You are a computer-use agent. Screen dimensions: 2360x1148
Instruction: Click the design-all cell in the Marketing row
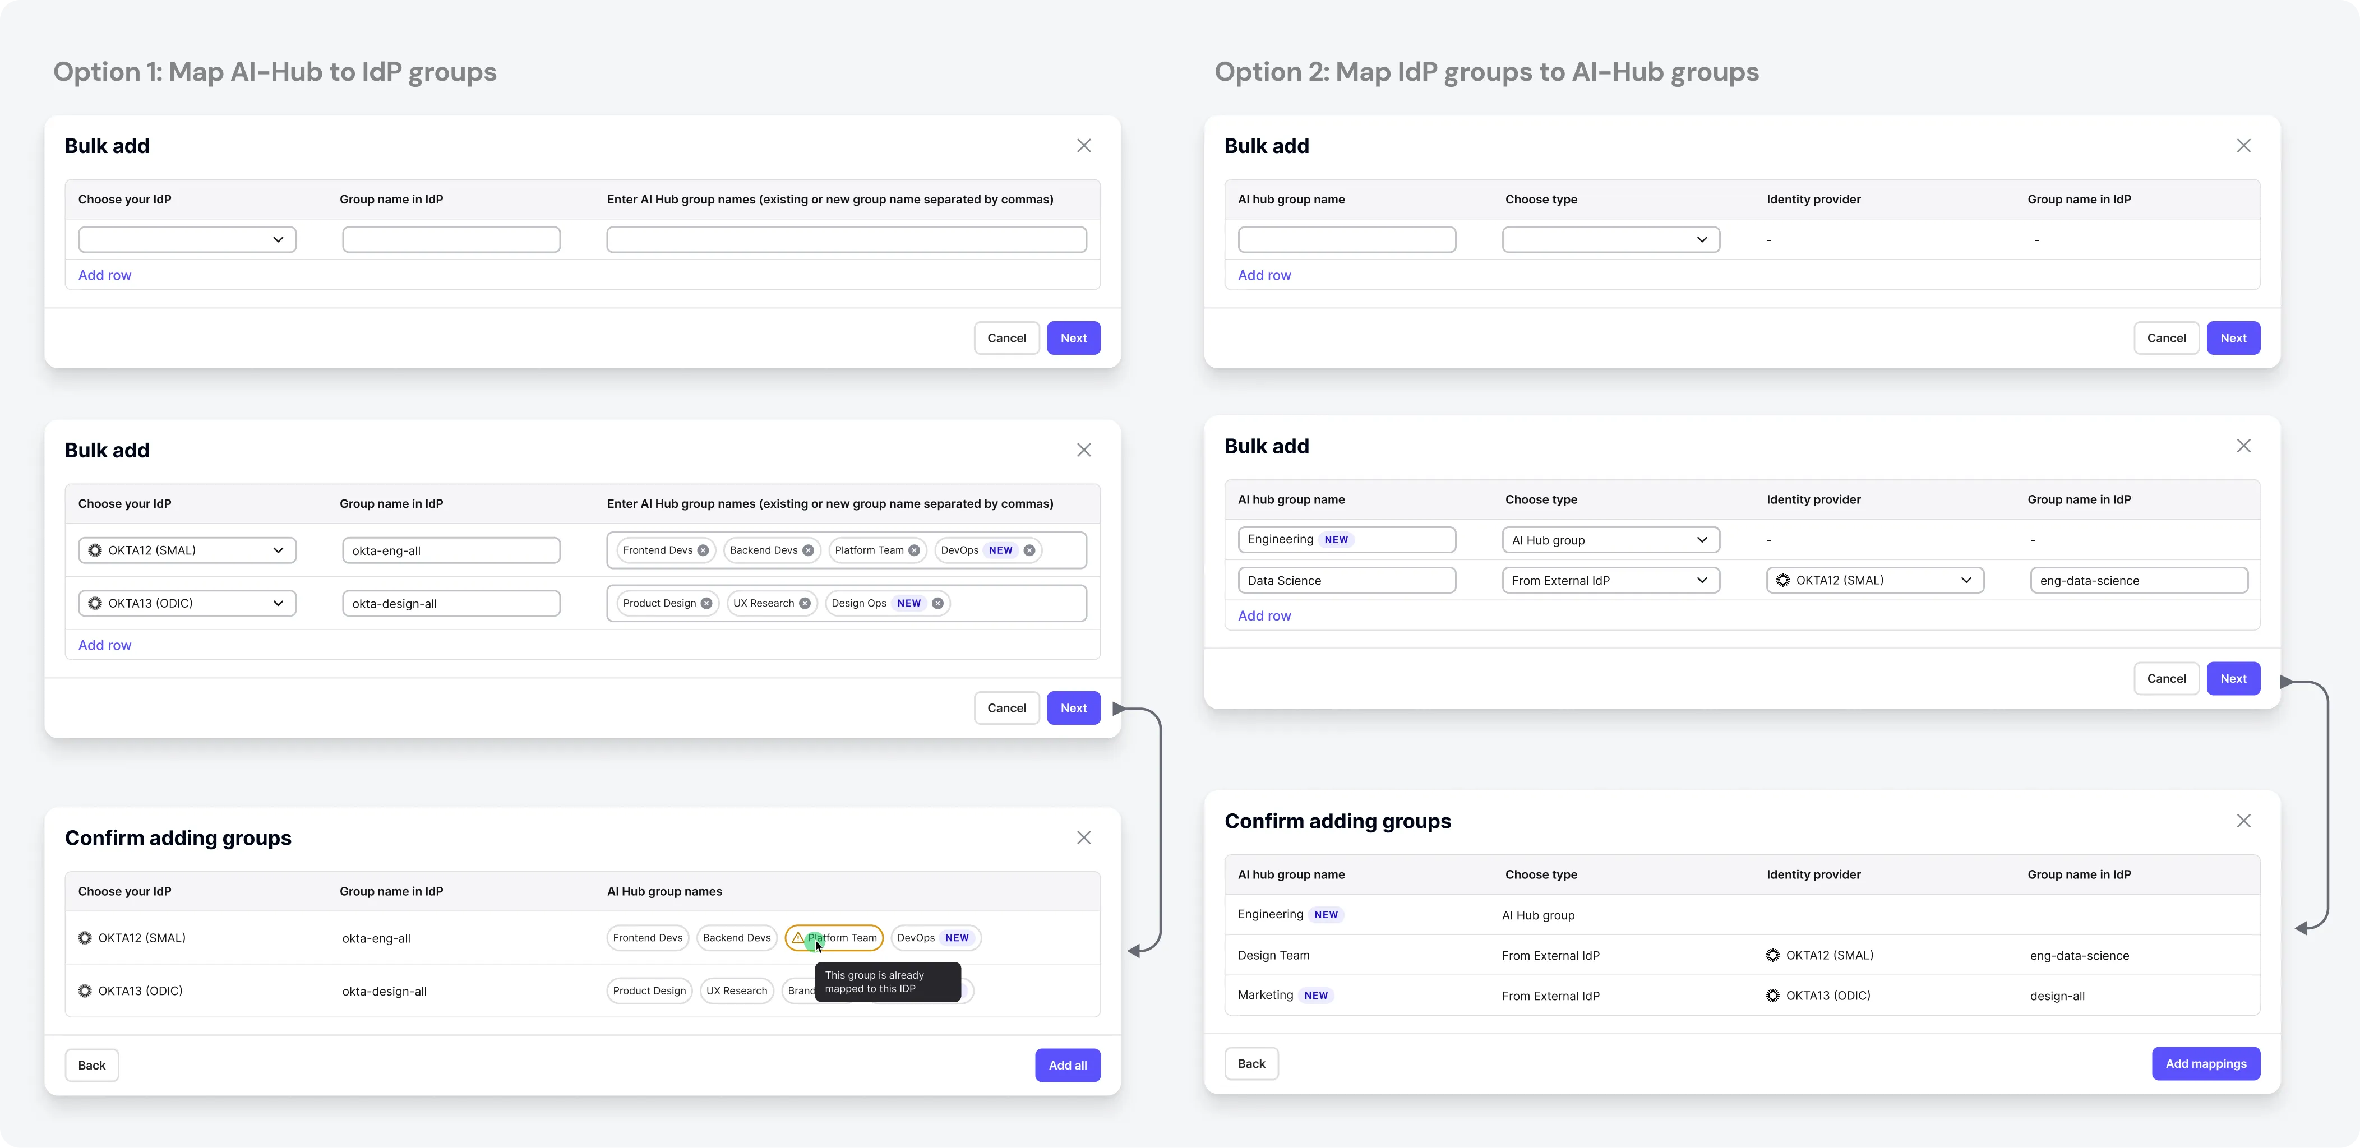[x=2057, y=996]
